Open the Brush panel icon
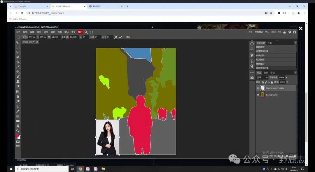The height and width of the screenshot is (172, 315). point(252,55)
